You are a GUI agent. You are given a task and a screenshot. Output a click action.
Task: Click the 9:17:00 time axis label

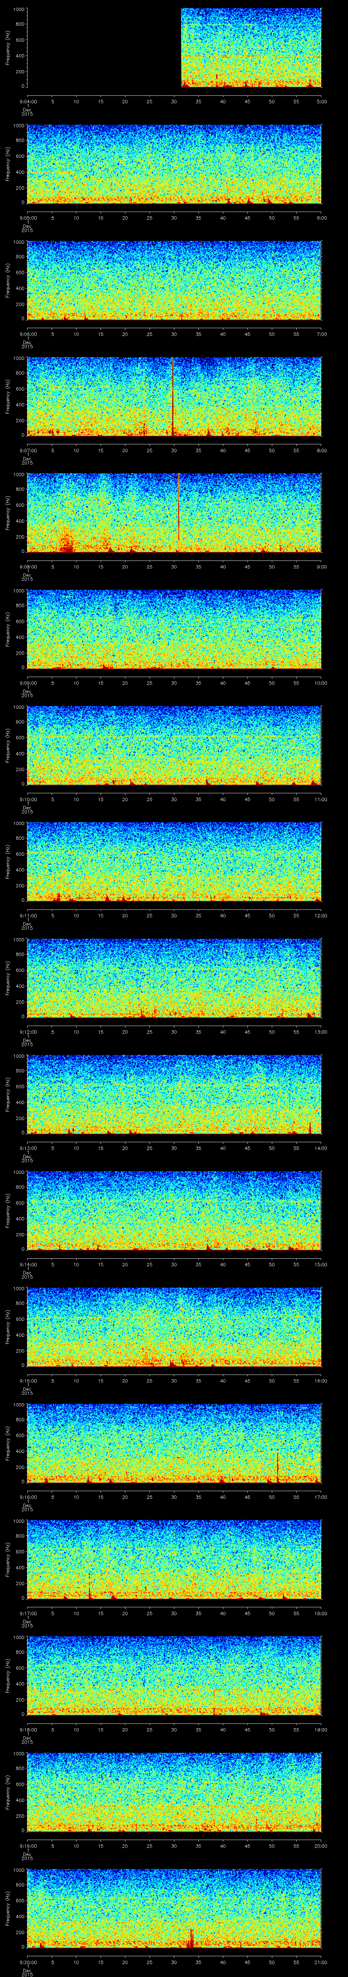click(28, 1612)
